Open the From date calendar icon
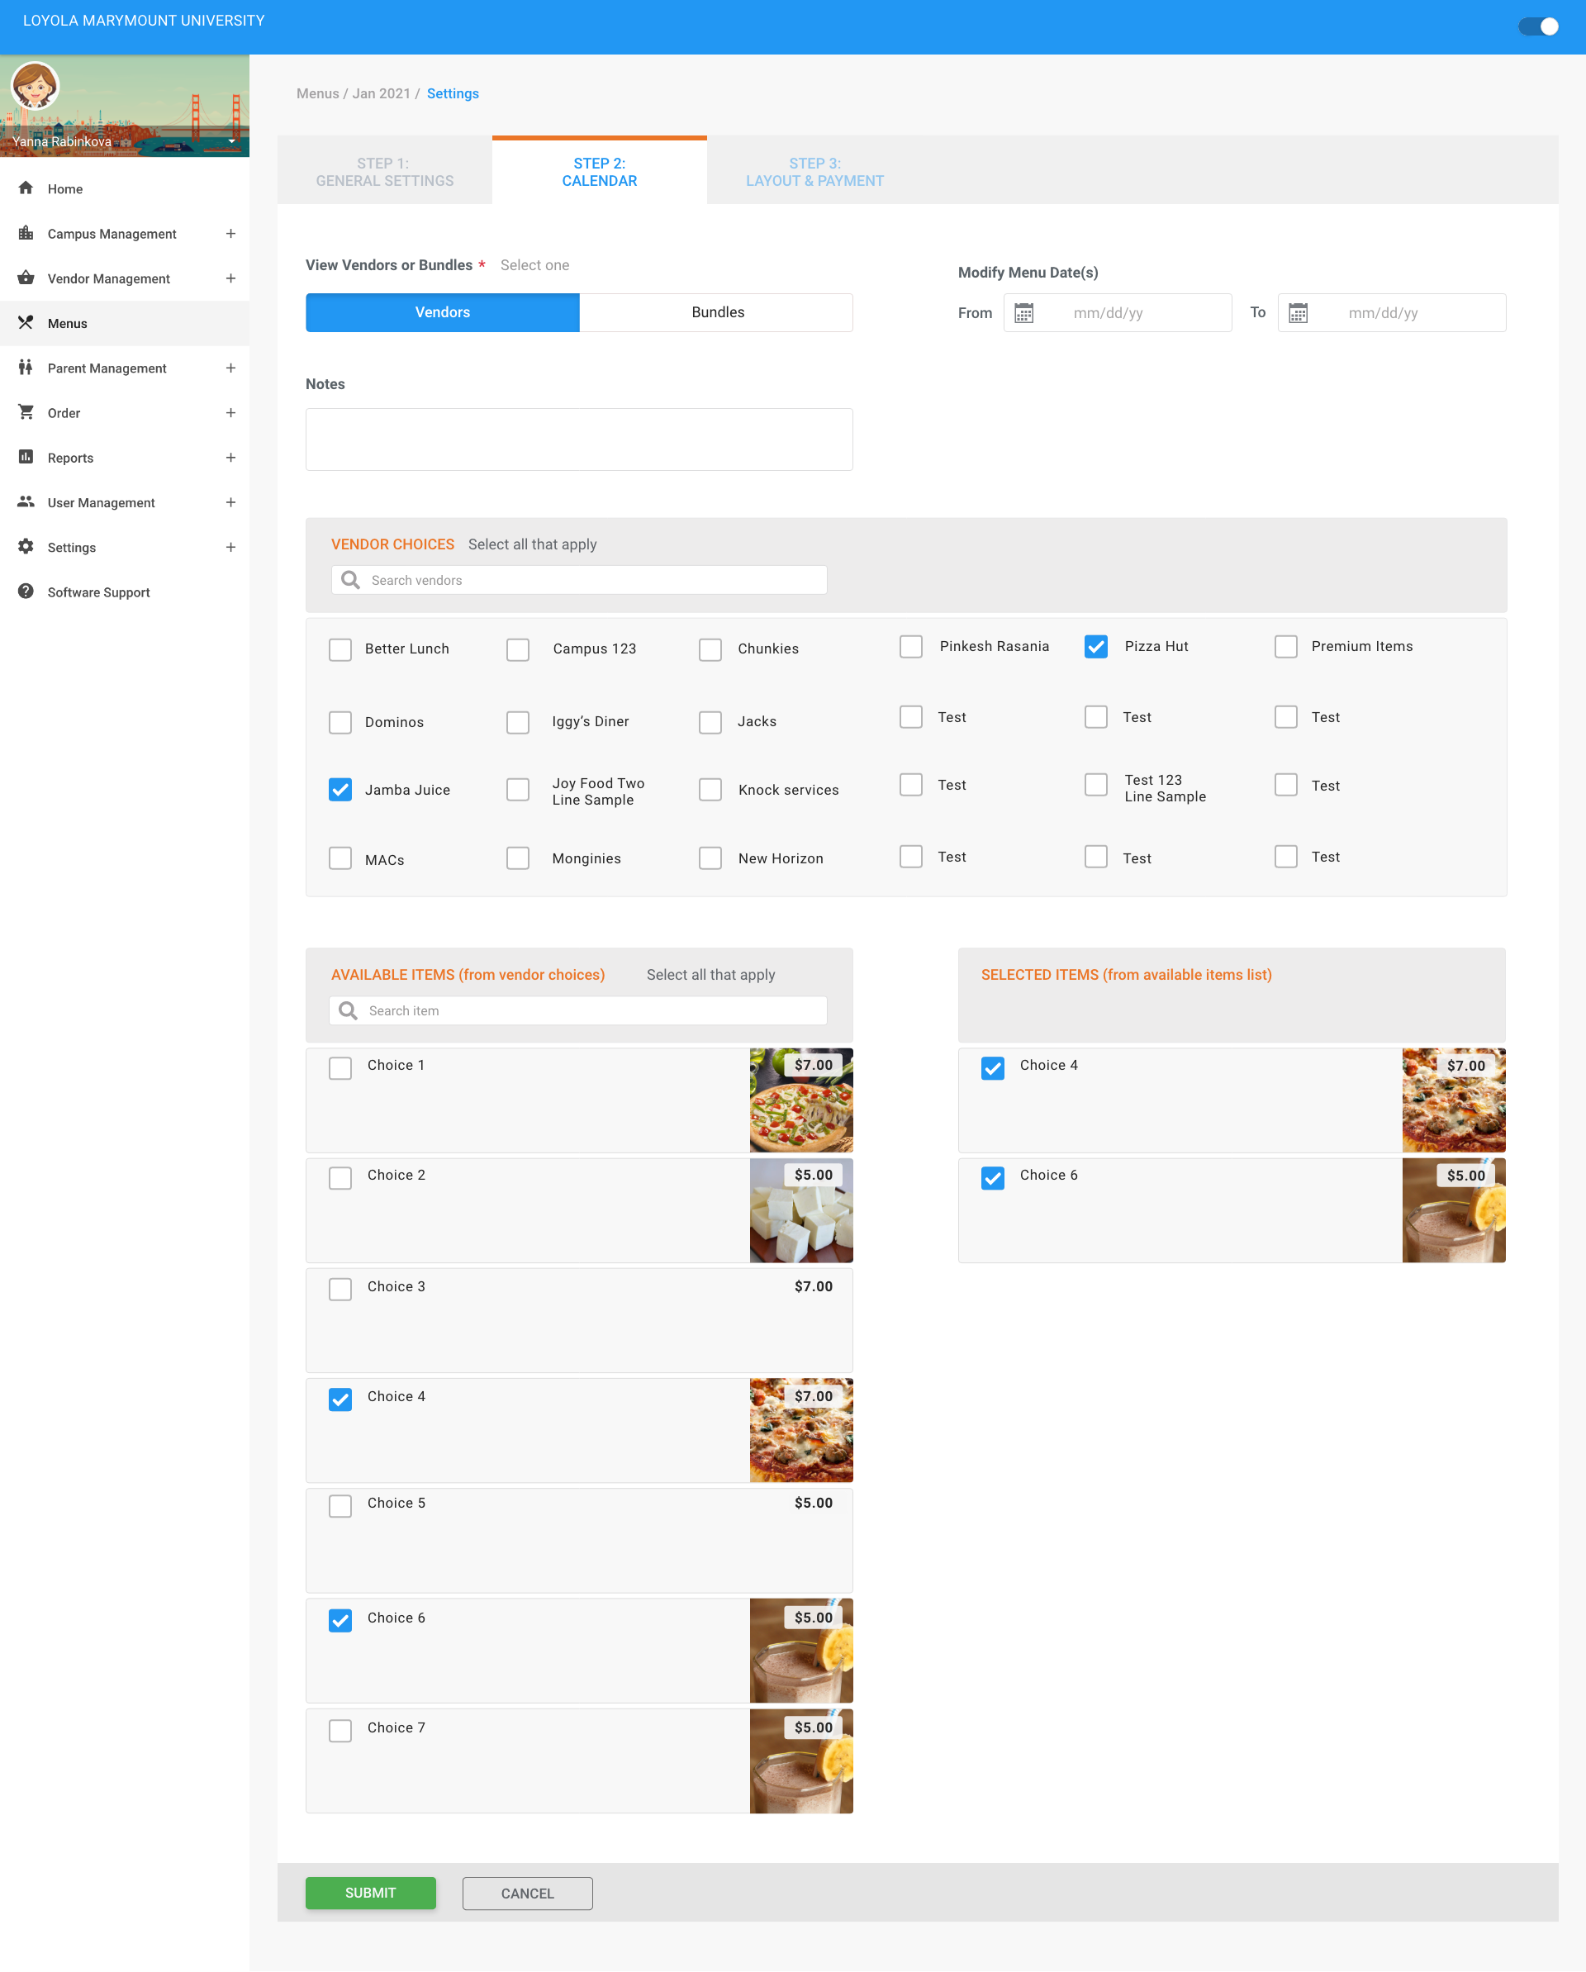The width and height of the screenshot is (1586, 1972). [1023, 313]
